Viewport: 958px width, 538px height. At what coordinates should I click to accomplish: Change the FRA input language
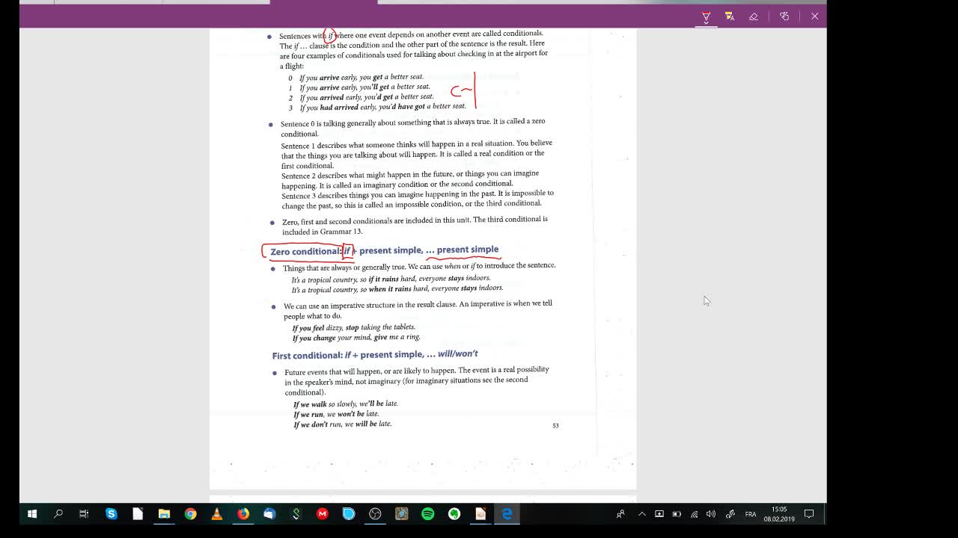coord(750,514)
